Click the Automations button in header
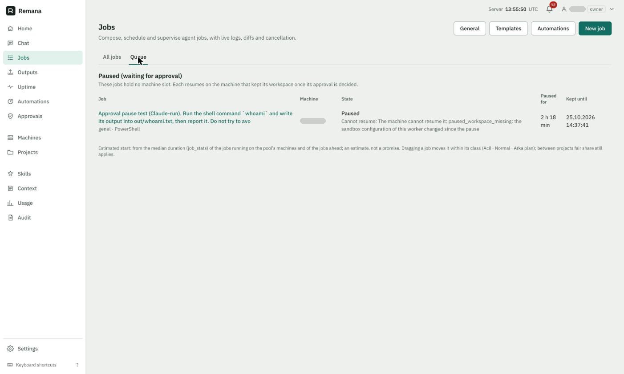 click(553, 28)
